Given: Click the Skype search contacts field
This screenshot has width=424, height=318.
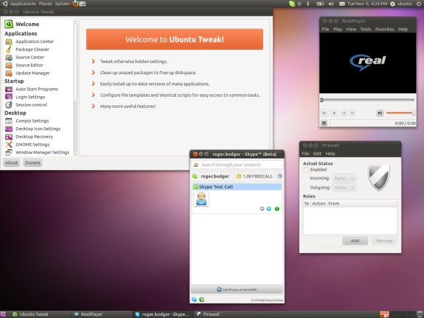Looking at the screenshot, I should click(237, 165).
